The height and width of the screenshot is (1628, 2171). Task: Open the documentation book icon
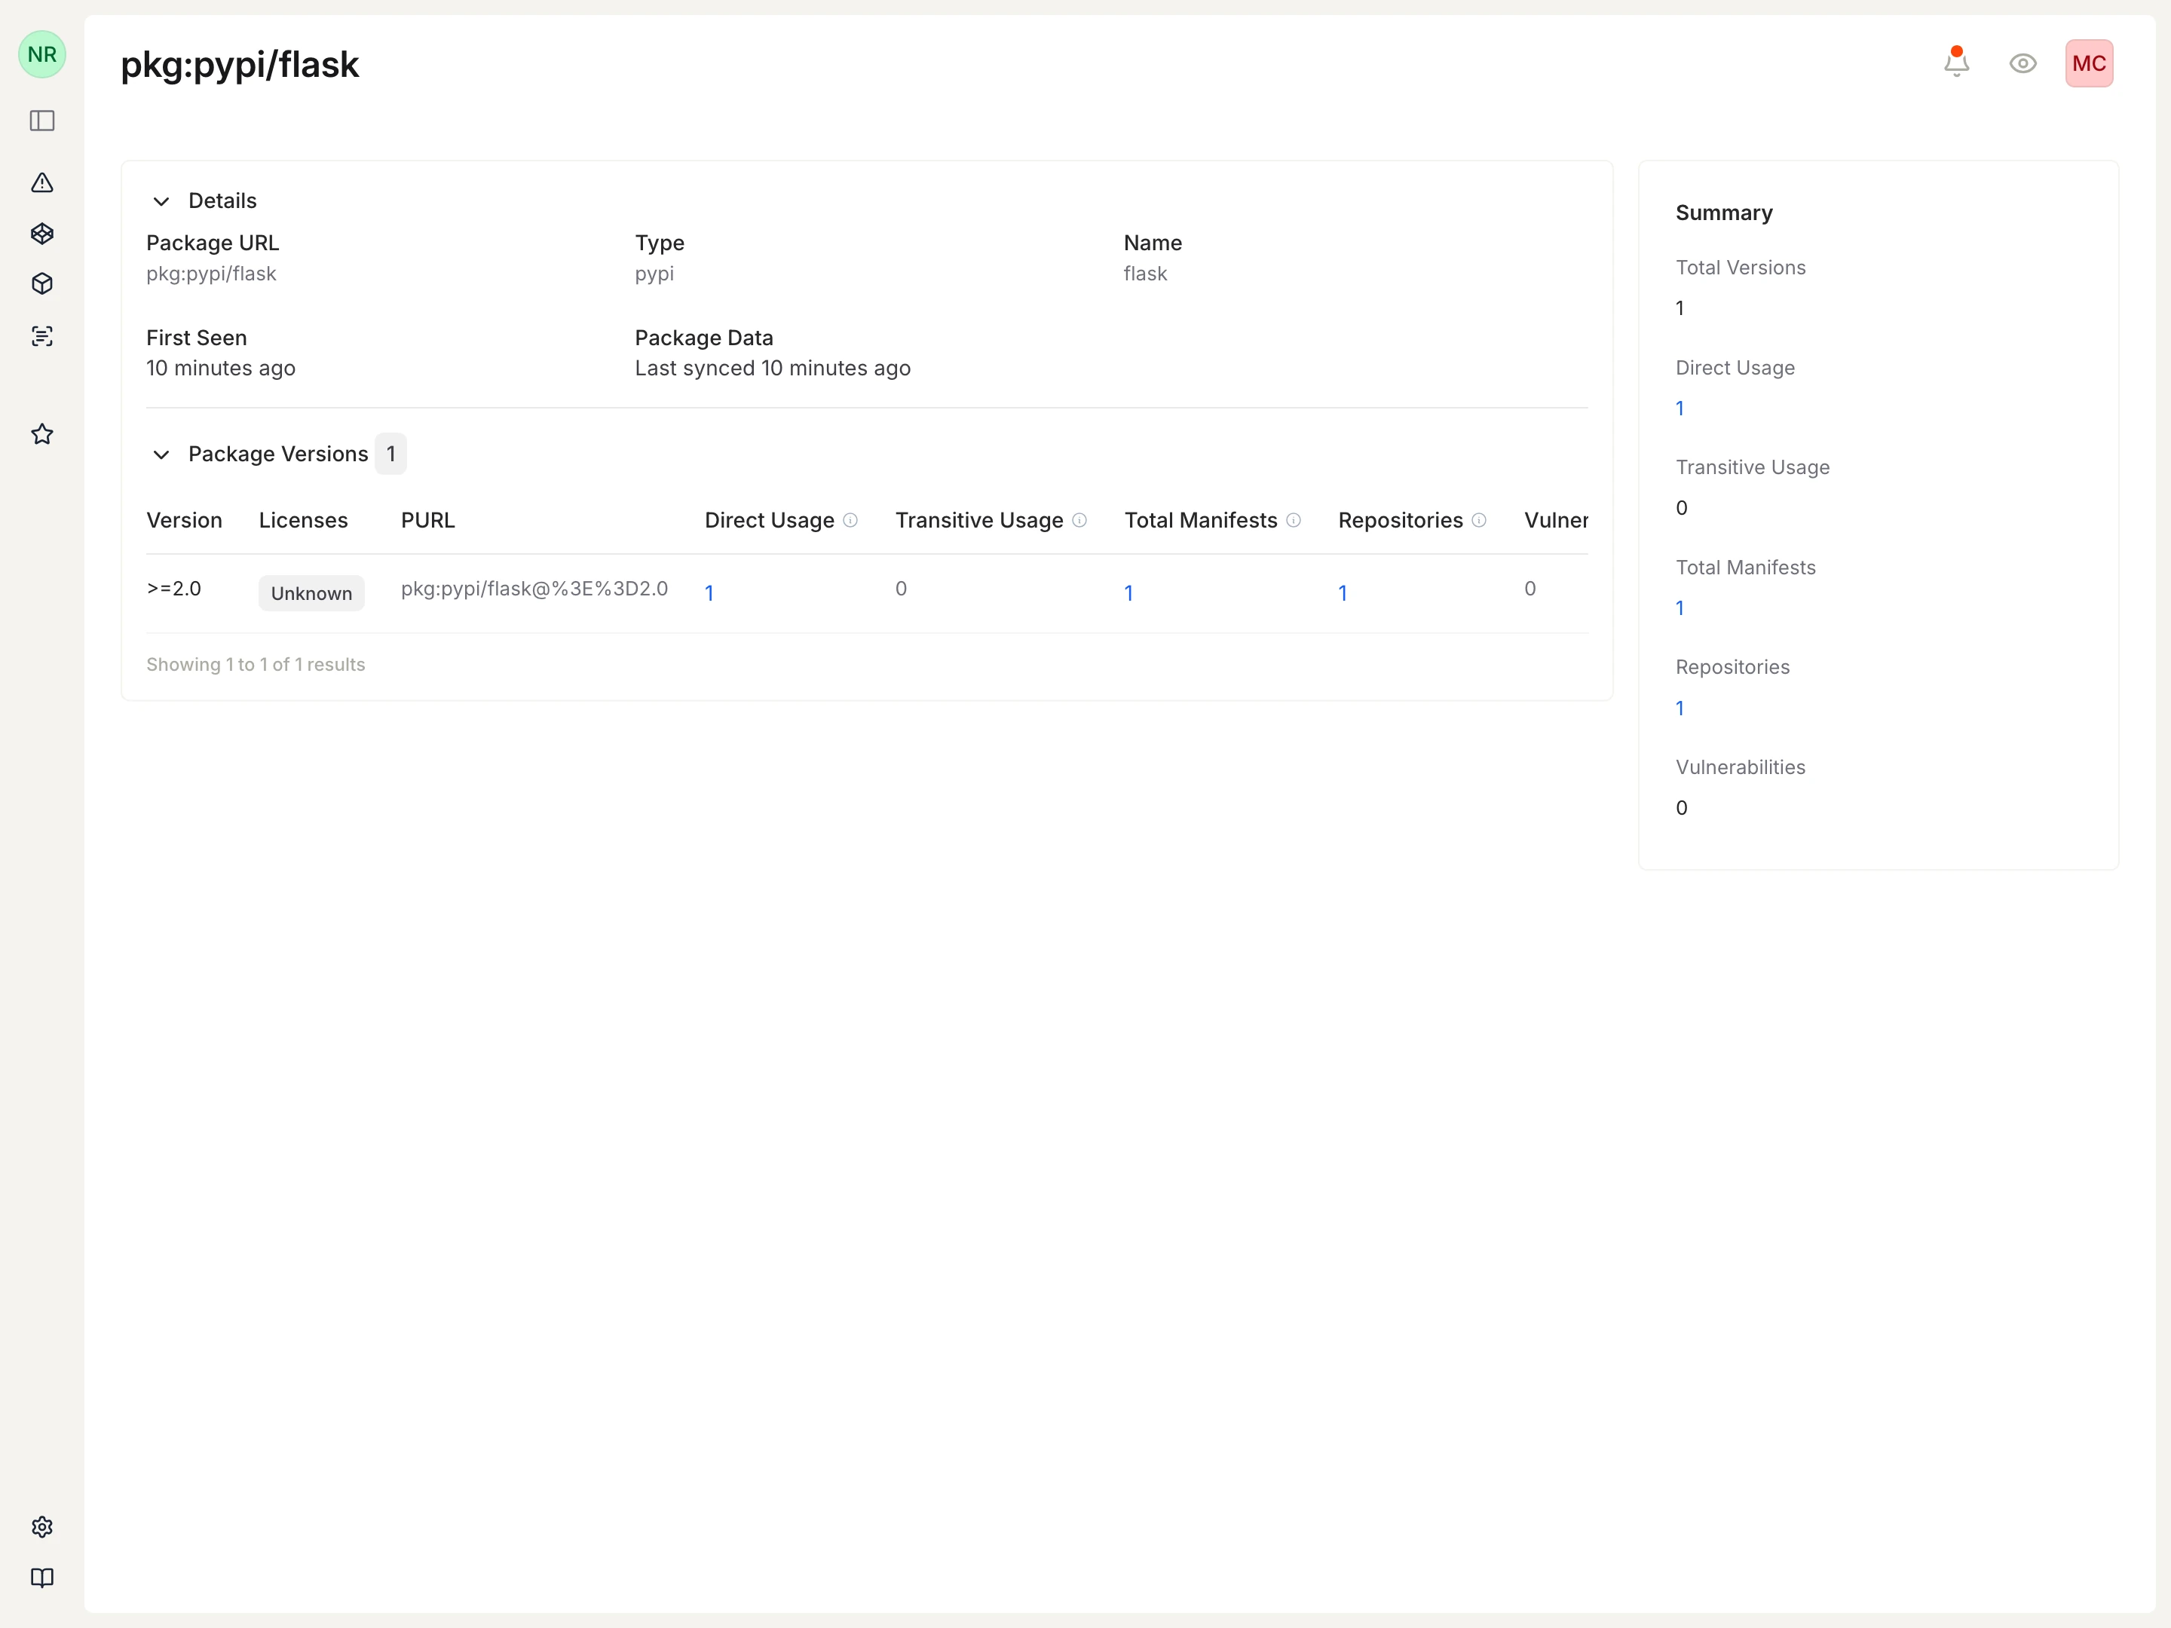[42, 1578]
